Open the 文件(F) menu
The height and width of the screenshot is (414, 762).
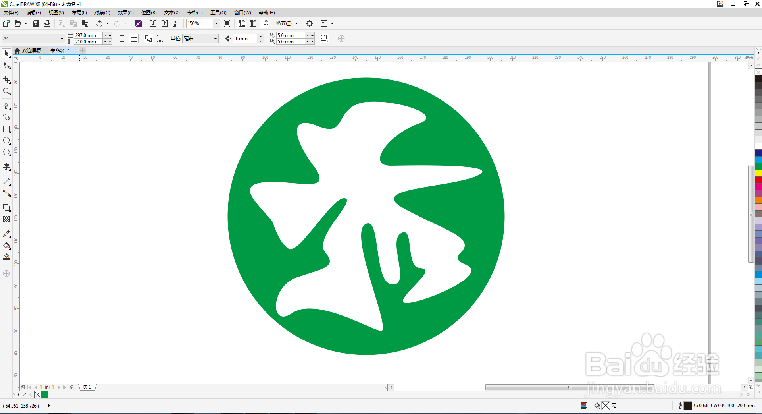[11, 13]
